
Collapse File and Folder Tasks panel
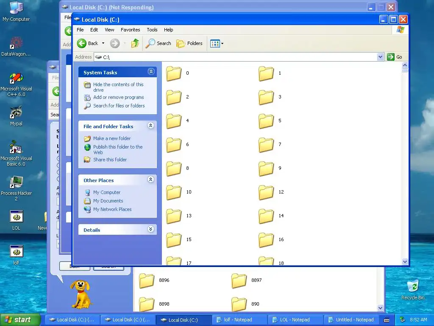pyautogui.click(x=151, y=126)
